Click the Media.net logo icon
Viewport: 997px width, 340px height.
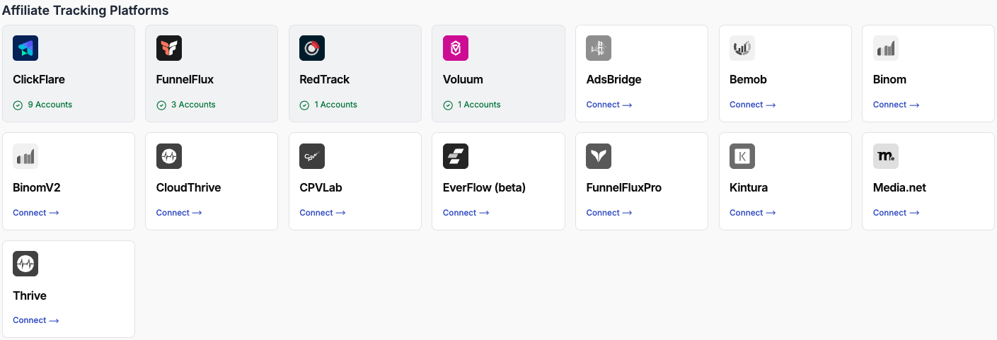pos(886,156)
